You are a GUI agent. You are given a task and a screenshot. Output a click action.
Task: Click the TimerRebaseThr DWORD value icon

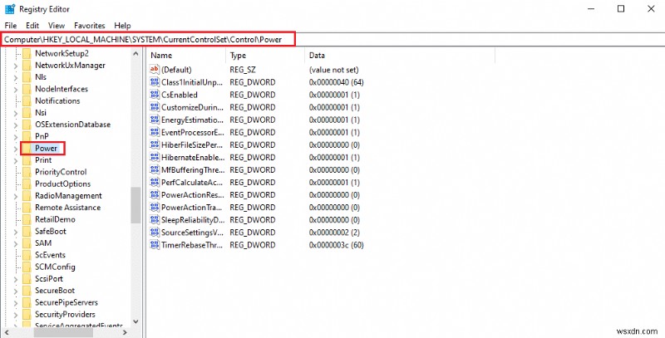[154, 245]
